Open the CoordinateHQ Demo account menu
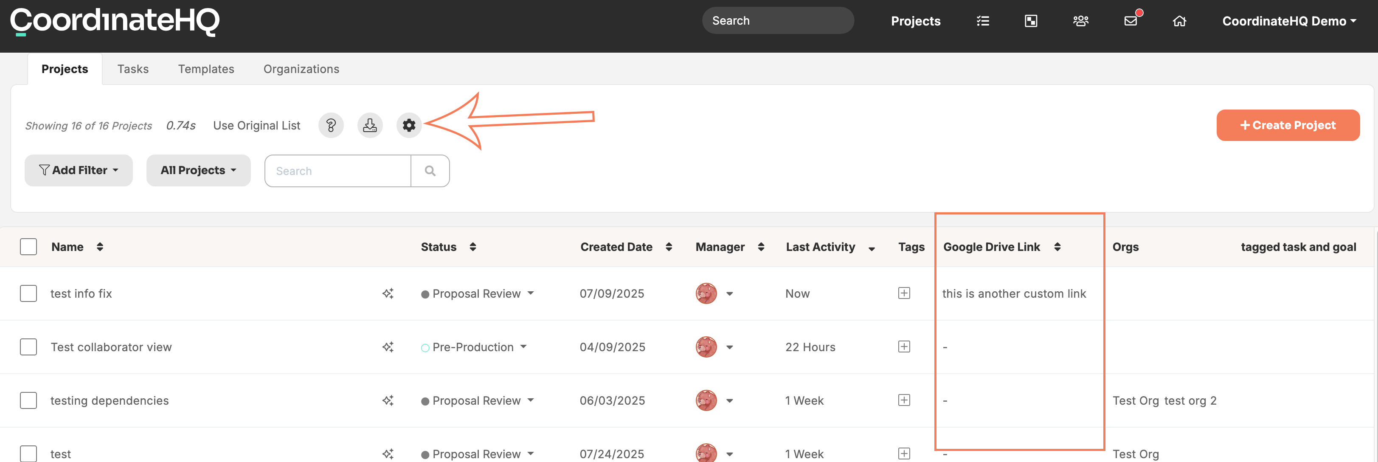The width and height of the screenshot is (1378, 462). pyautogui.click(x=1289, y=21)
